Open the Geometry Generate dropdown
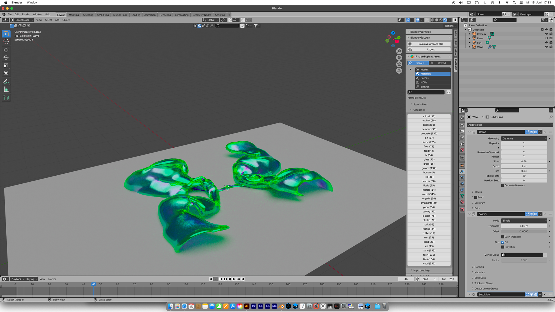Image resolution: width=555 pixels, height=312 pixels. (524, 138)
